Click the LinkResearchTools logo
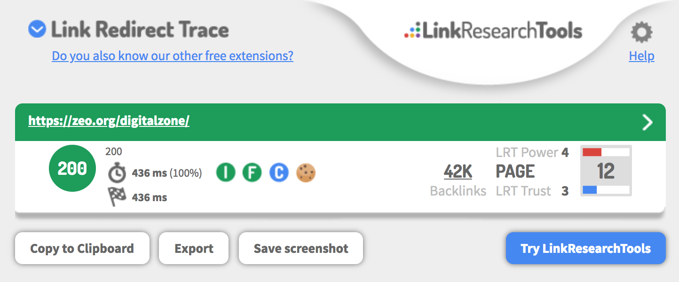679x282 pixels. pyautogui.click(x=493, y=31)
